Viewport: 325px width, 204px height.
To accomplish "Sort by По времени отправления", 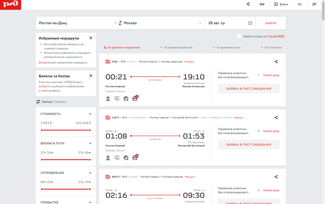I will click(122, 47).
